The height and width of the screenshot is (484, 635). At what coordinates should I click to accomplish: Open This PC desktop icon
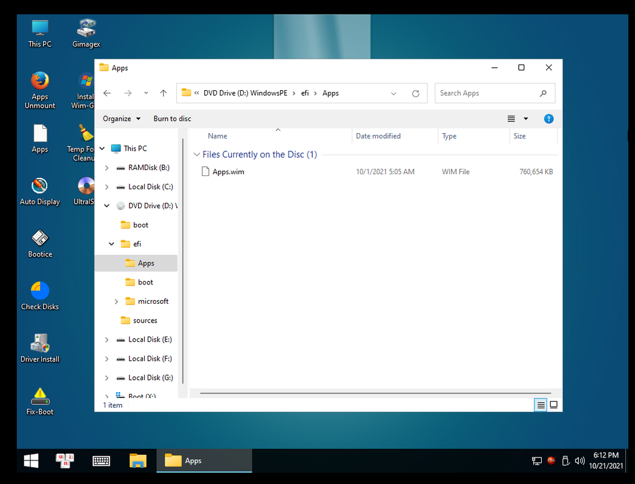pyautogui.click(x=40, y=34)
